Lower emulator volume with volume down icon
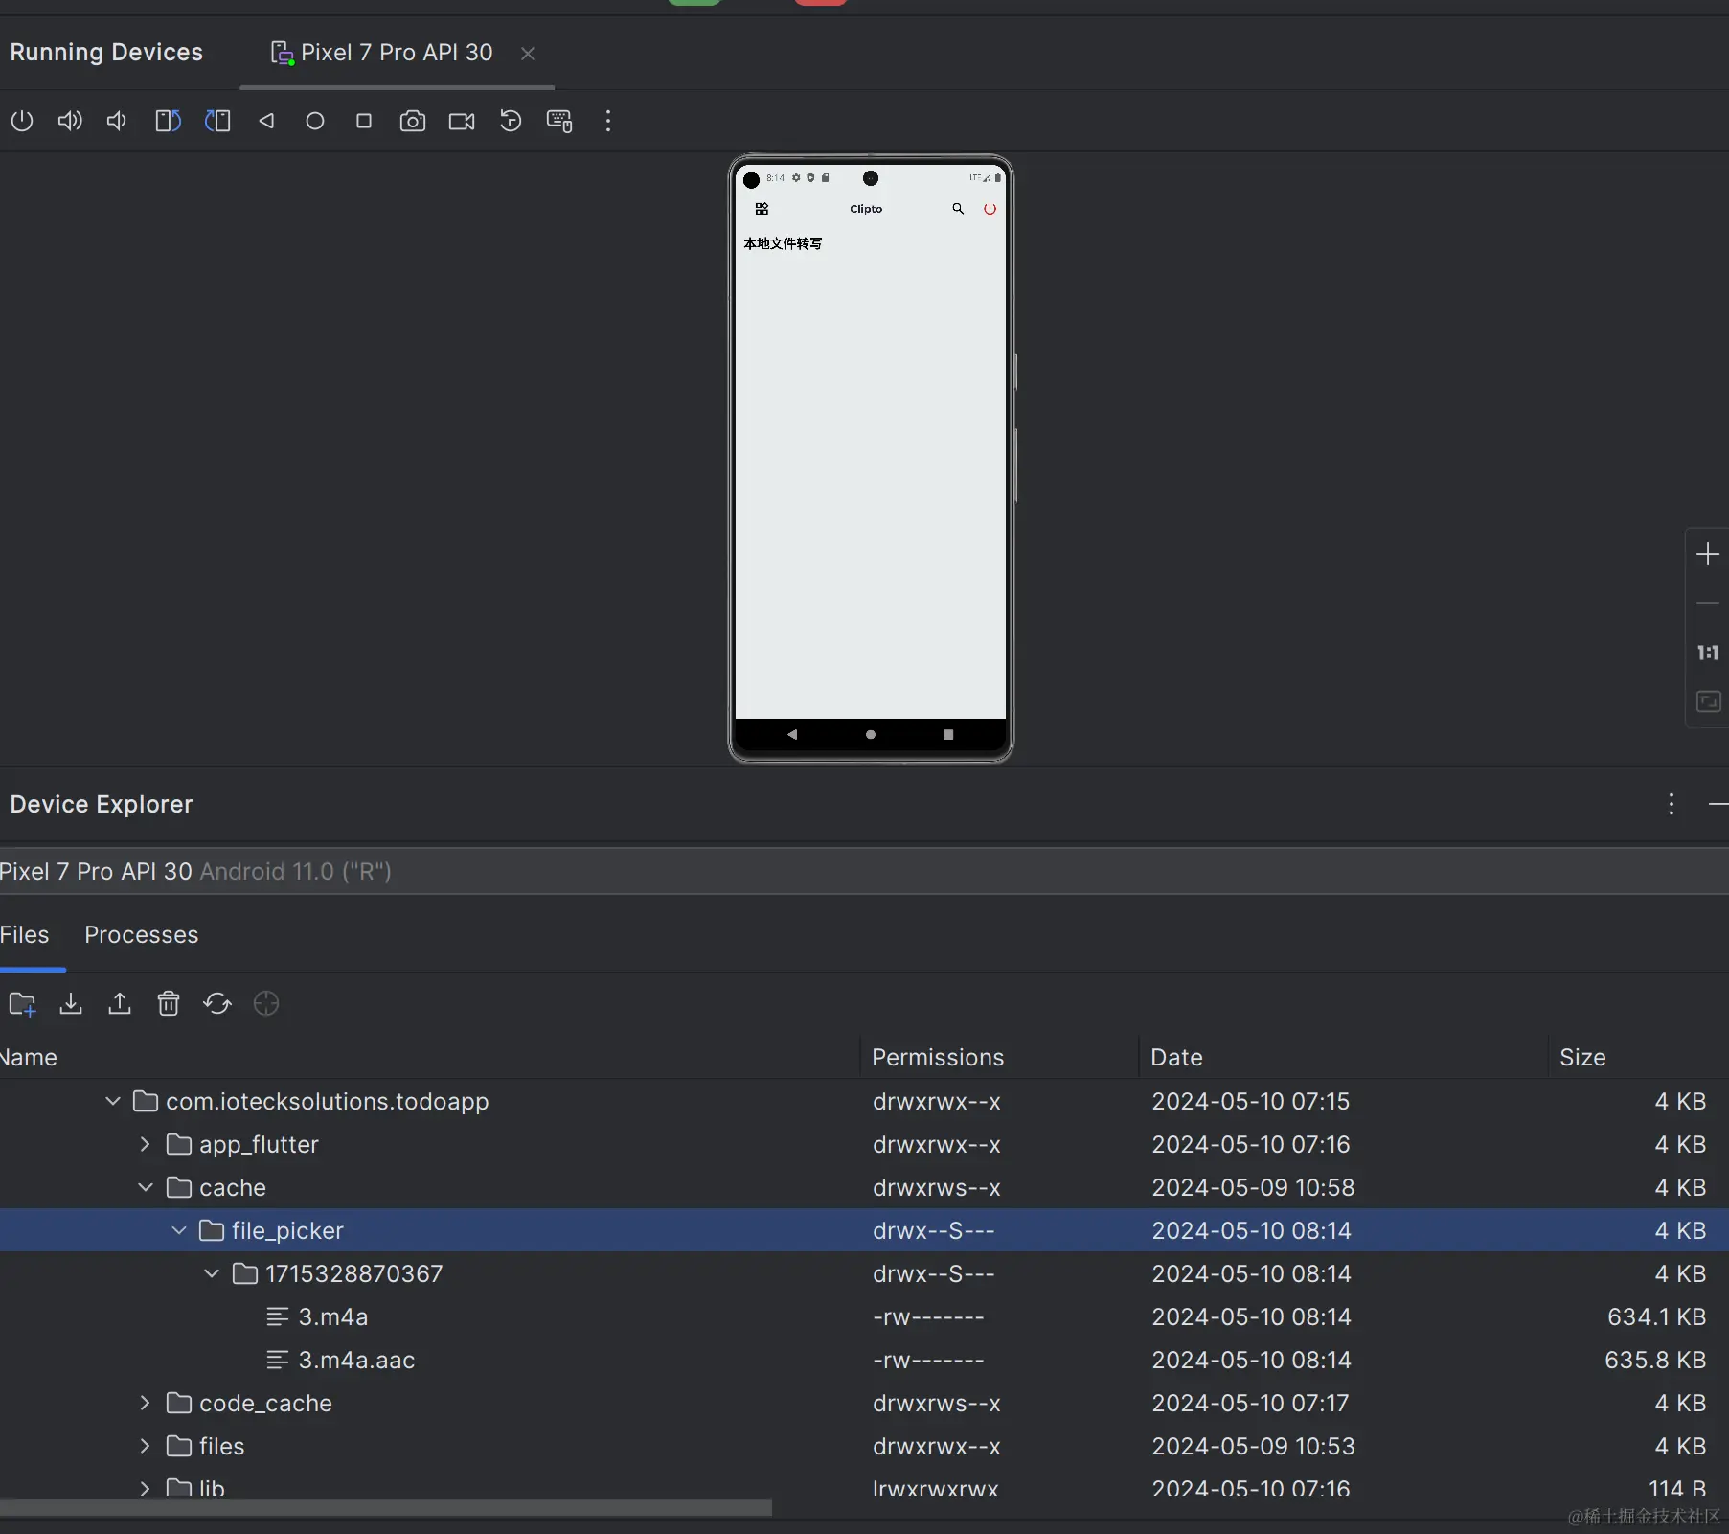Viewport: 1729px width, 1534px height. [117, 121]
